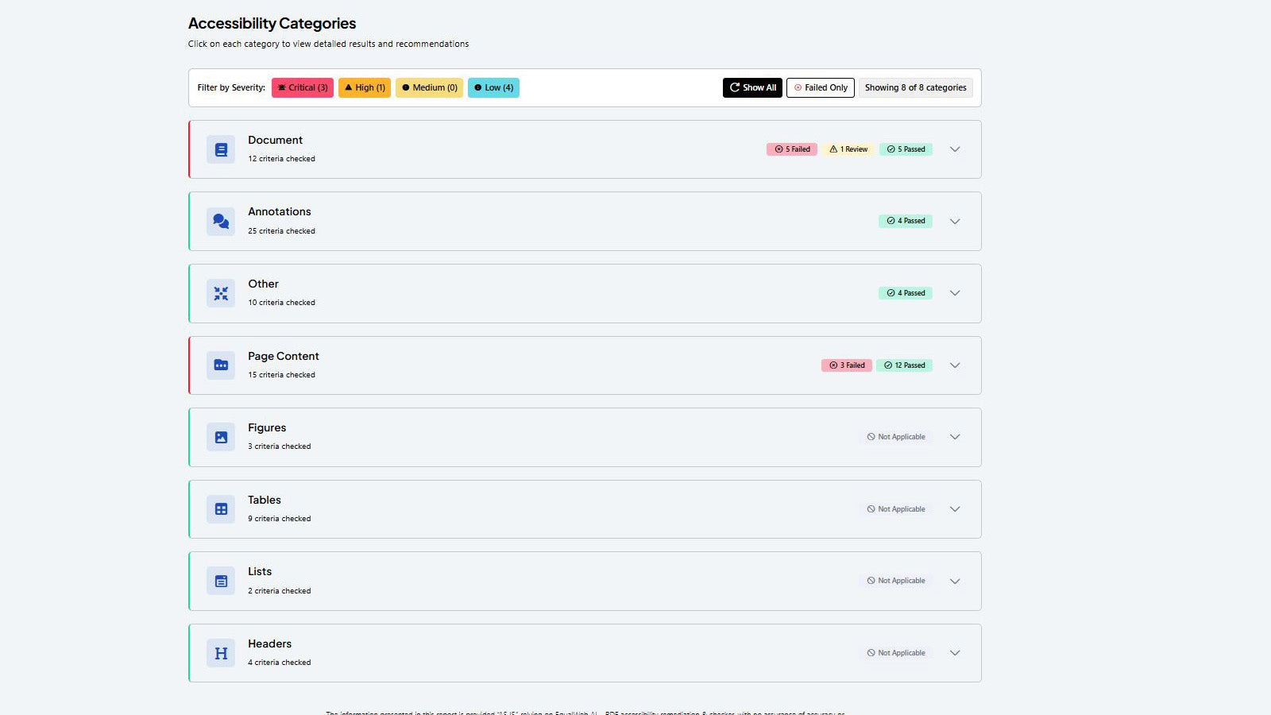This screenshot has width=1271, height=715.
Task: Expand the Page Content category chevron
Action: 955,365
